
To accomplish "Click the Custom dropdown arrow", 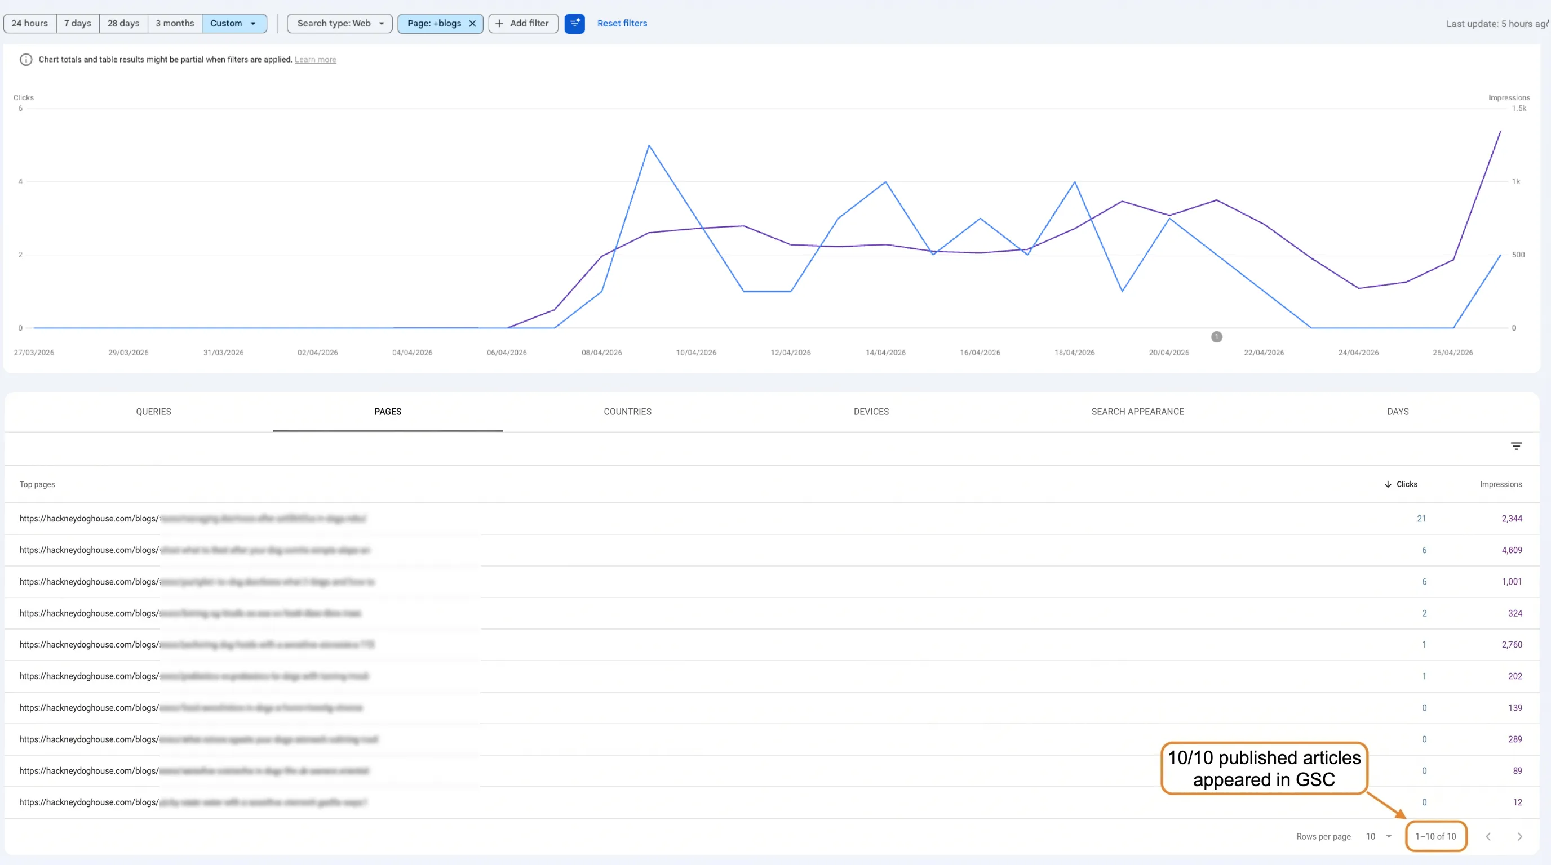I will [x=253, y=24].
